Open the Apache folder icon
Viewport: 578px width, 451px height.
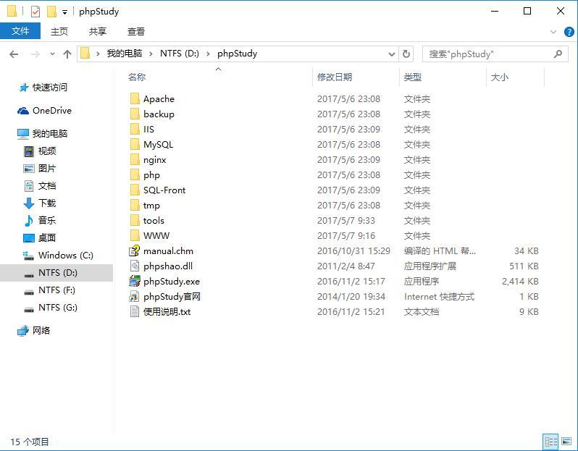[135, 98]
